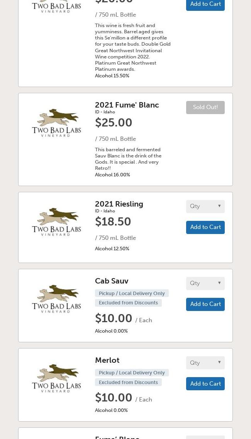Click Merlot Excluded from Discounts tag
This screenshot has width=251, height=439.
(128, 382)
